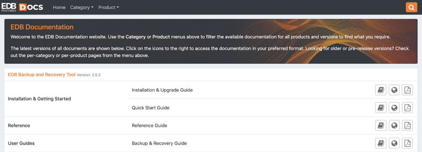Open globe icon for Quick Start Guide

pos(394,108)
